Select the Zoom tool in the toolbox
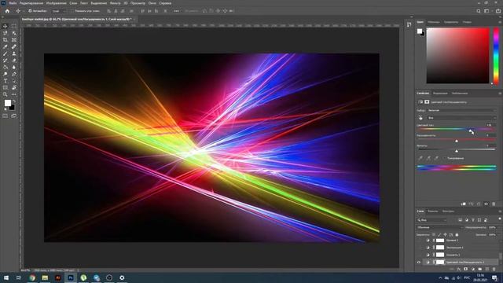The image size is (503, 283). click(6, 94)
